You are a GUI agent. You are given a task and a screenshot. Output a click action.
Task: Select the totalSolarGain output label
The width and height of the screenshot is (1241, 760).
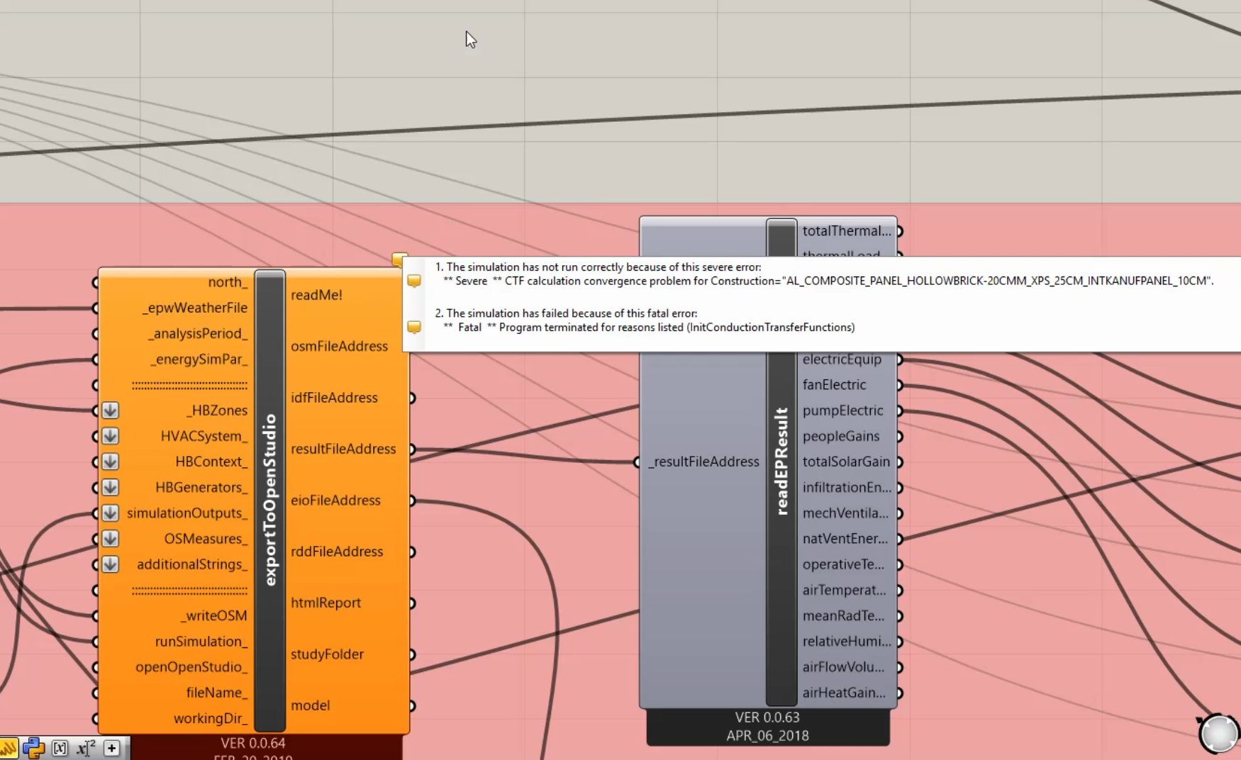(x=846, y=462)
